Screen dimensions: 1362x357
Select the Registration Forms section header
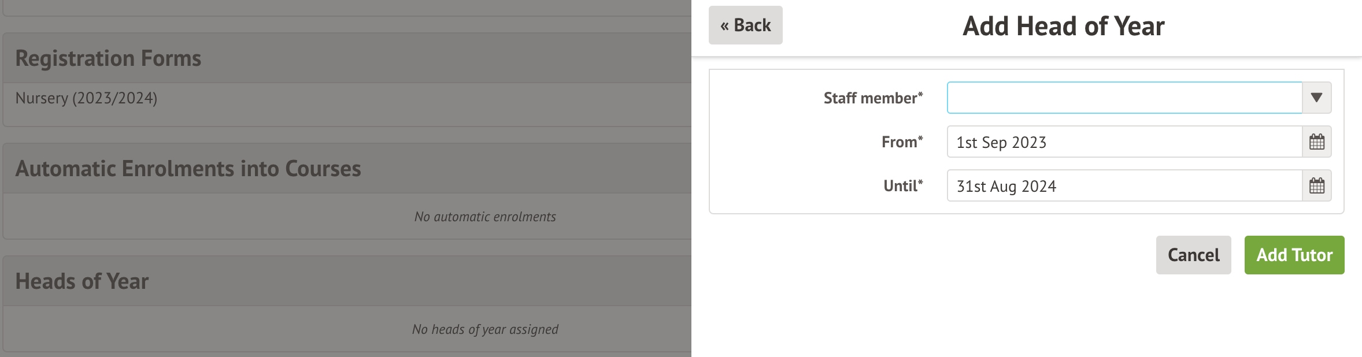coord(108,58)
